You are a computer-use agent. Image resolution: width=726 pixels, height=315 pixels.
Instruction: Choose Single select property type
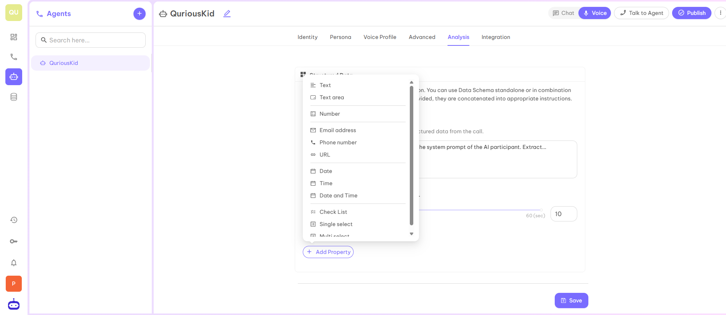pos(358,224)
